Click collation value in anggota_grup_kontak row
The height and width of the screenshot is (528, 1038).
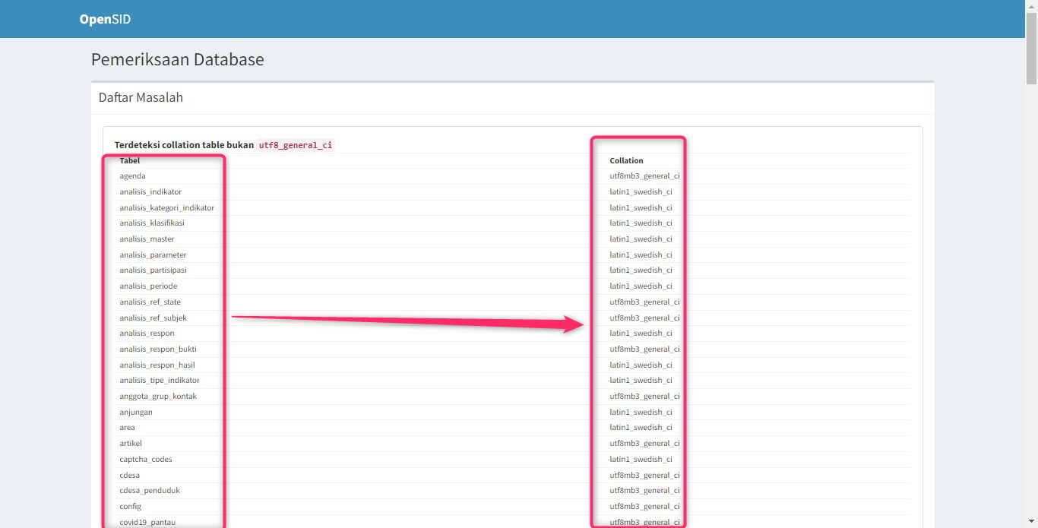coord(644,396)
